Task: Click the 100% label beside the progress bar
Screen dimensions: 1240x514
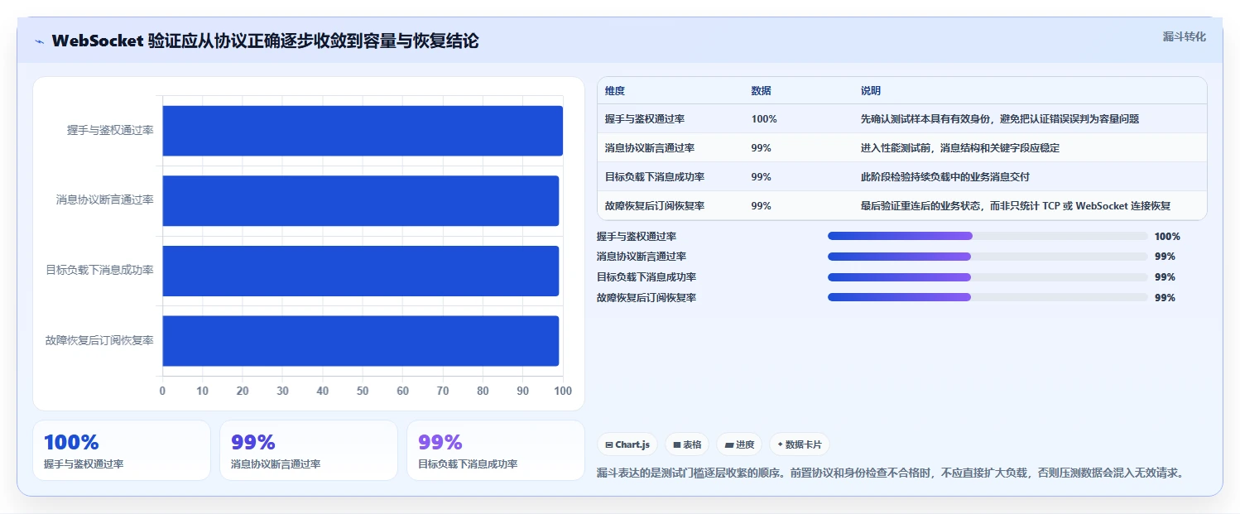Action: coord(1167,237)
